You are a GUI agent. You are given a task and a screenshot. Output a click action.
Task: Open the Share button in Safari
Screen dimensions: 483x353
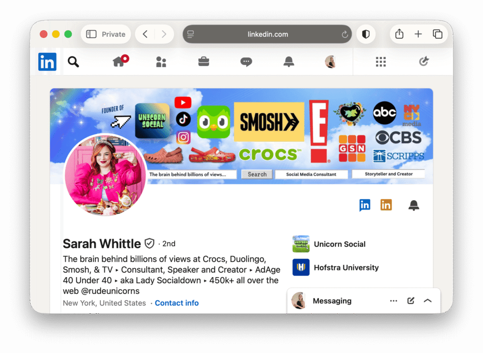(399, 34)
